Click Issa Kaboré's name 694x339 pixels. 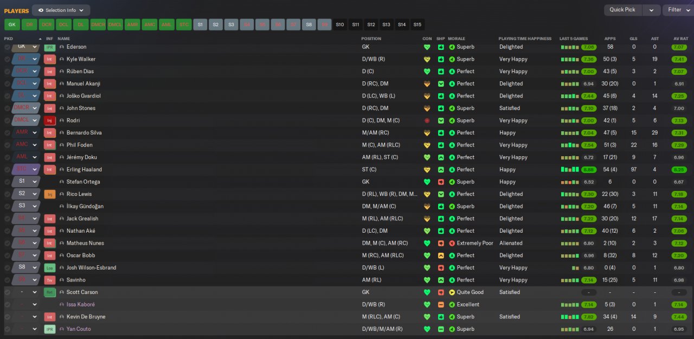(81, 304)
